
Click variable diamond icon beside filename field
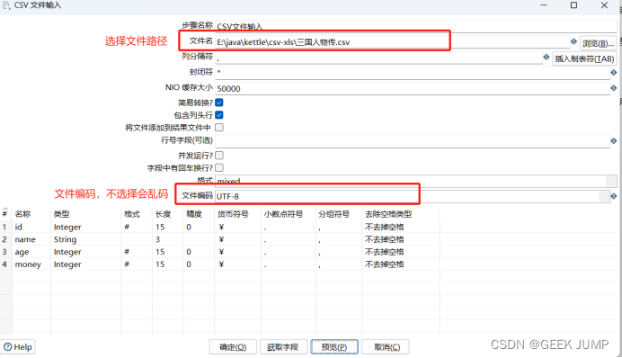(573, 41)
